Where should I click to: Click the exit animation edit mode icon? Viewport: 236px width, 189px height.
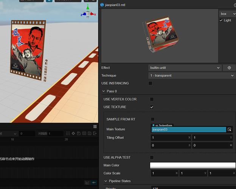coord(95,133)
